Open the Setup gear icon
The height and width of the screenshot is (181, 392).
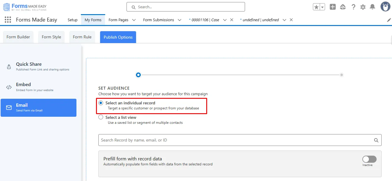363,7
